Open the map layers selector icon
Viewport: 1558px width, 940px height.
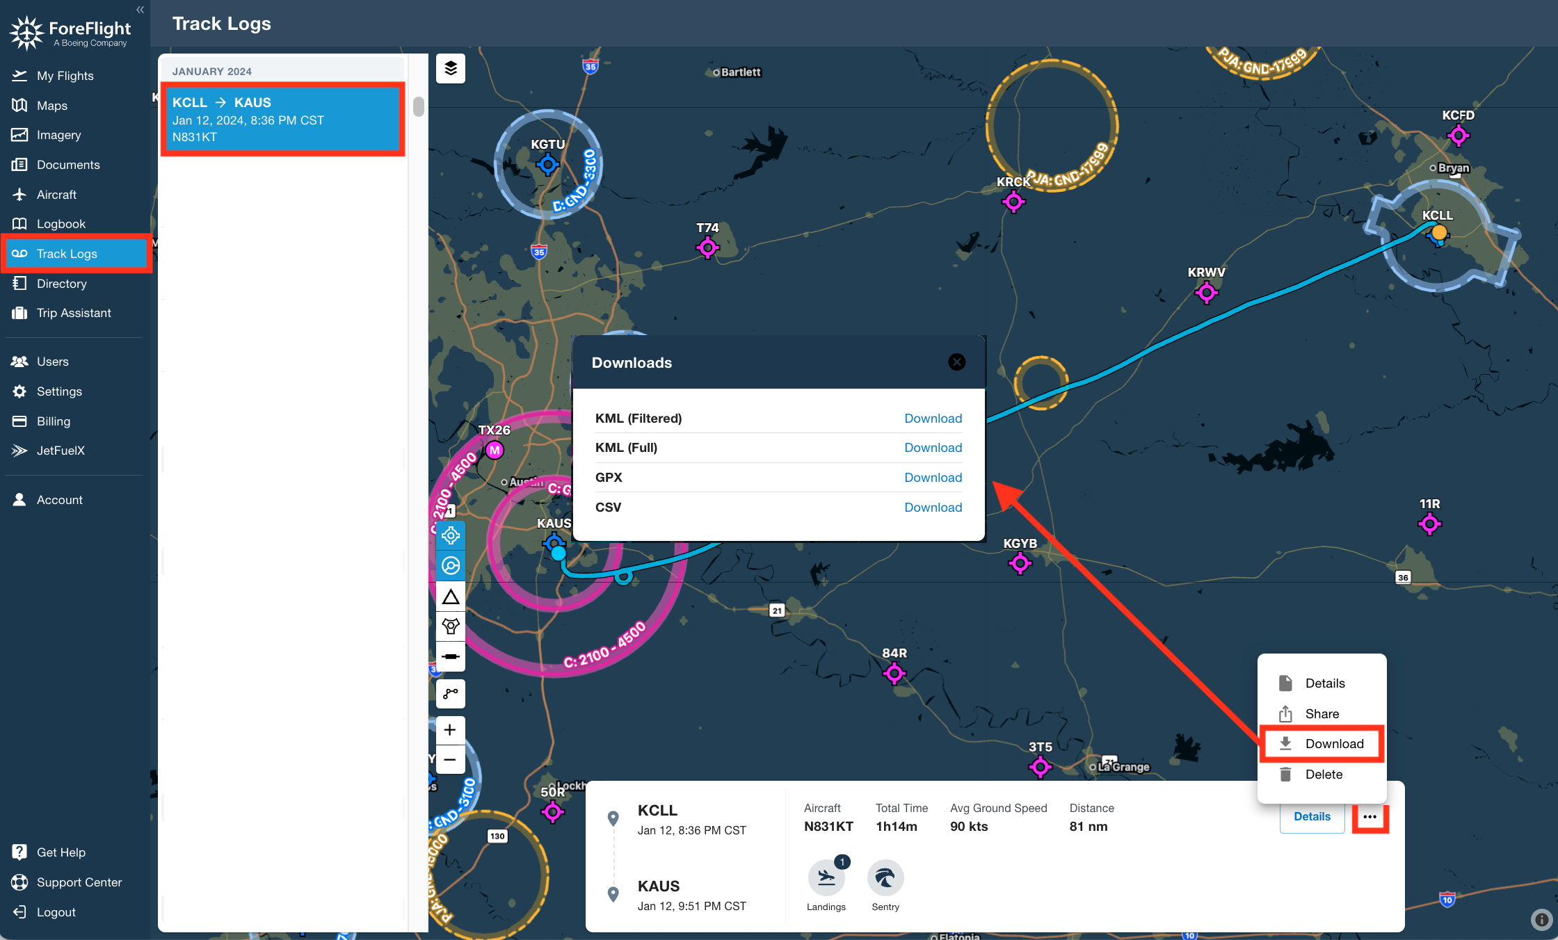pos(451,68)
